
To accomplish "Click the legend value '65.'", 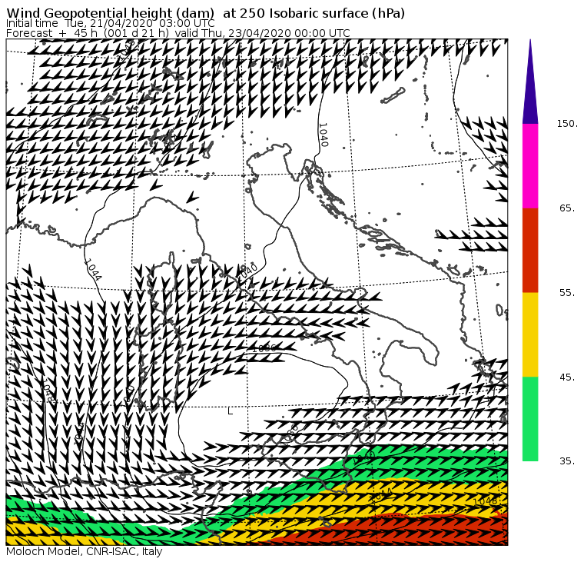I will 567,208.
